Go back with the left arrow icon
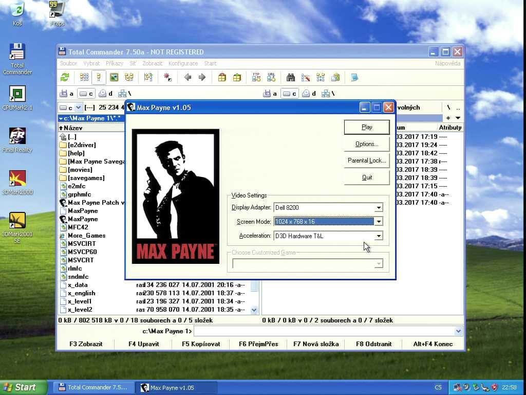Image resolution: width=526 pixels, height=395 pixels. pos(187,78)
